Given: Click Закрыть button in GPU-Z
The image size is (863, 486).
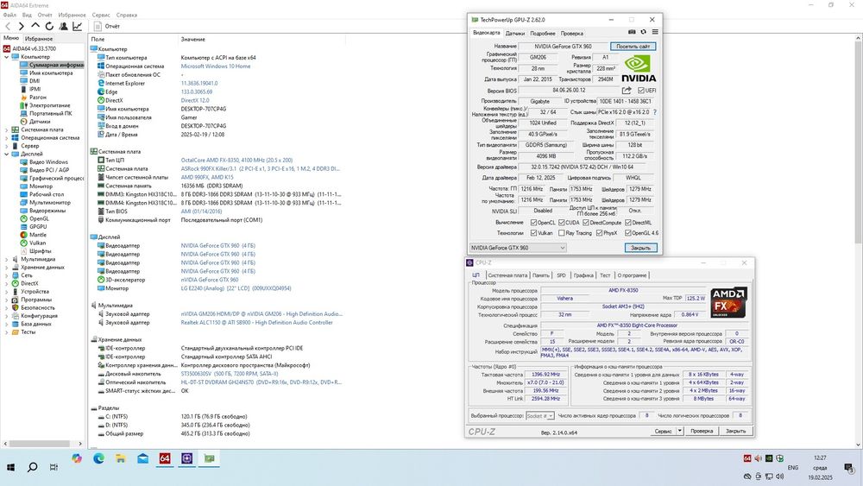Looking at the screenshot, I should click(x=640, y=248).
